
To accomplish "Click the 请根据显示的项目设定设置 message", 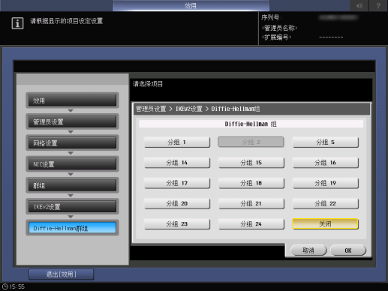I will (67, 21).
